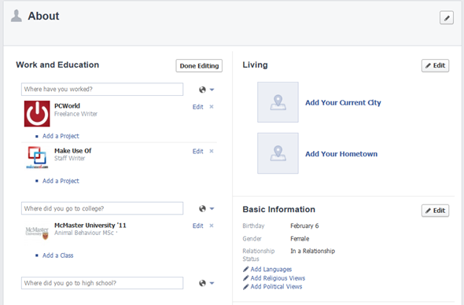This screenshot has width=464, height=305.
Task: Edit the McMaster University entry
Action: pos(197,226)
